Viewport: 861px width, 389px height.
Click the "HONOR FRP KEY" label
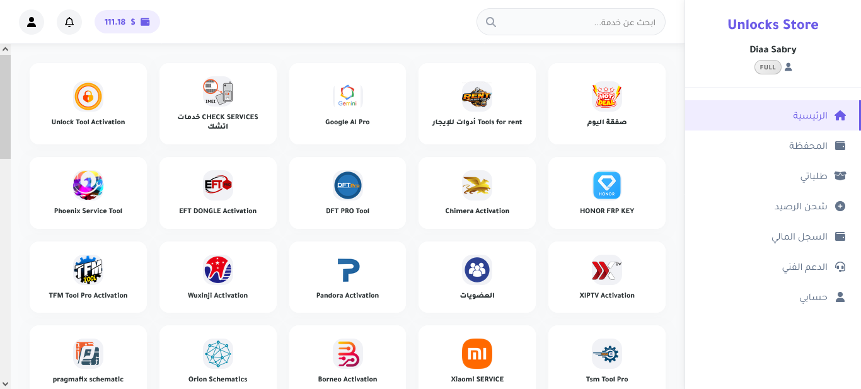click(x=607, y=211)
